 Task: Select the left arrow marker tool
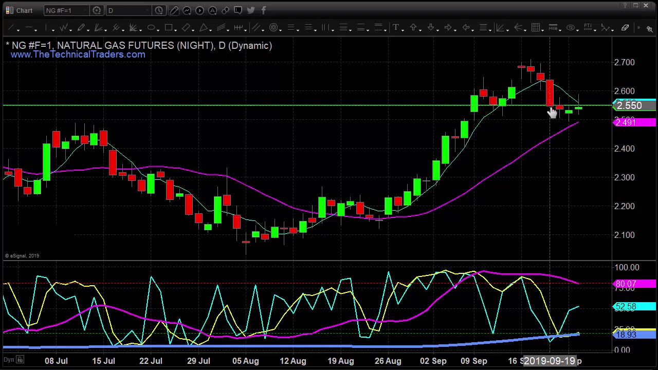point(466,28)
